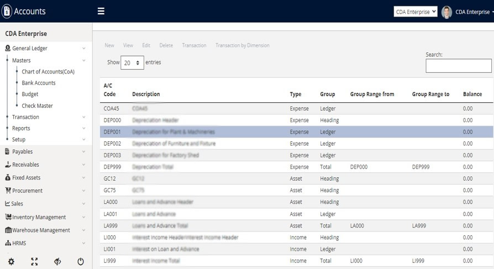Image resolution: width=494 pixels, height=269 pixels.
Task: Click the user avatar picture
Action: pyautogui.click(x=446, y=12)
